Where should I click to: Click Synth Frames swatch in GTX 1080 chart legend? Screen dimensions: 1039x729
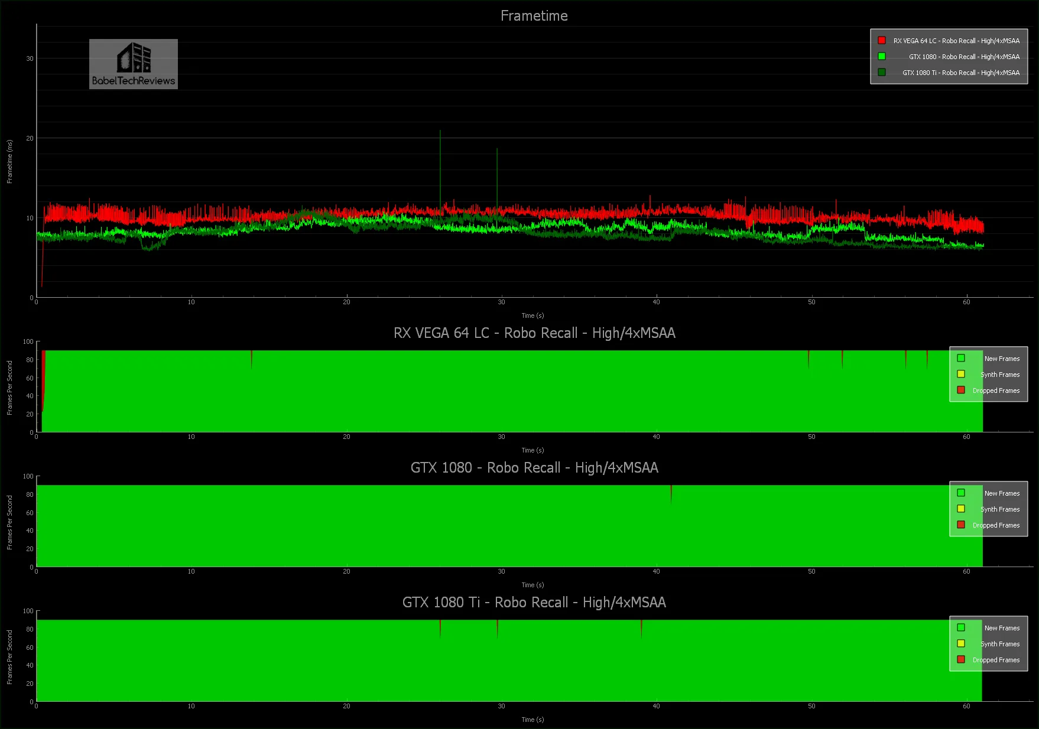961,509
